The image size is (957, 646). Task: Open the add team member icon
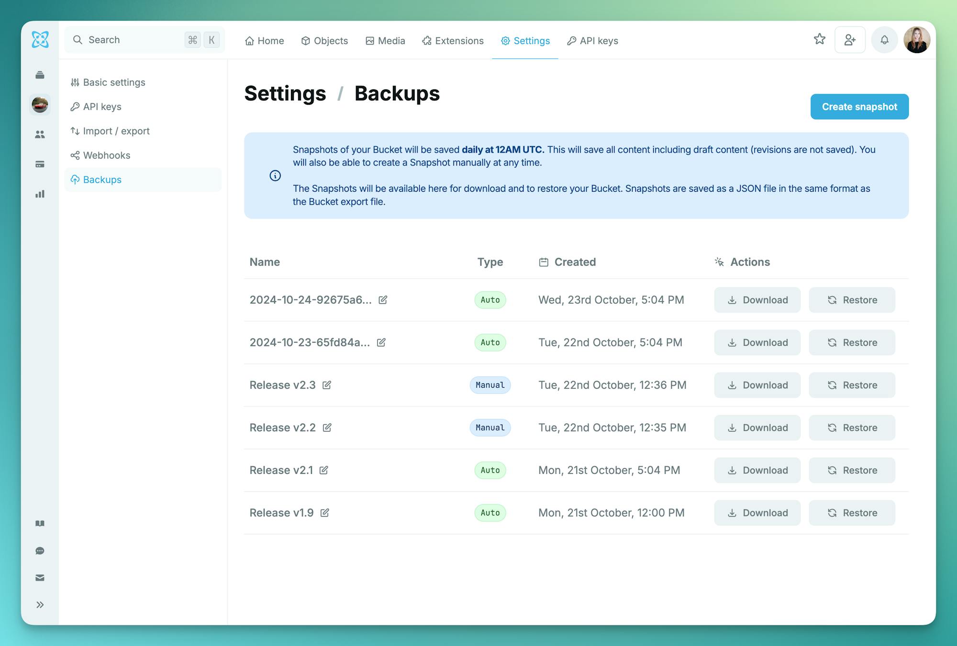(850, 40)
